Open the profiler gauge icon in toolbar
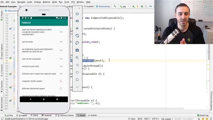Viewport: 213px width, 120px height. tap(150, 6)
